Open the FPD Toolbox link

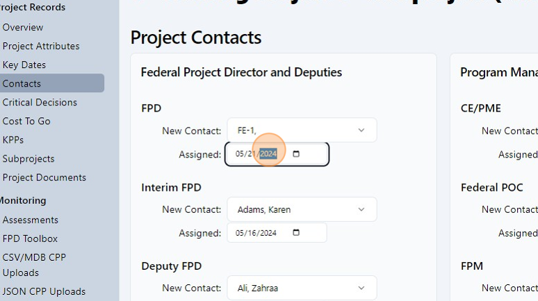pos(30,239)
